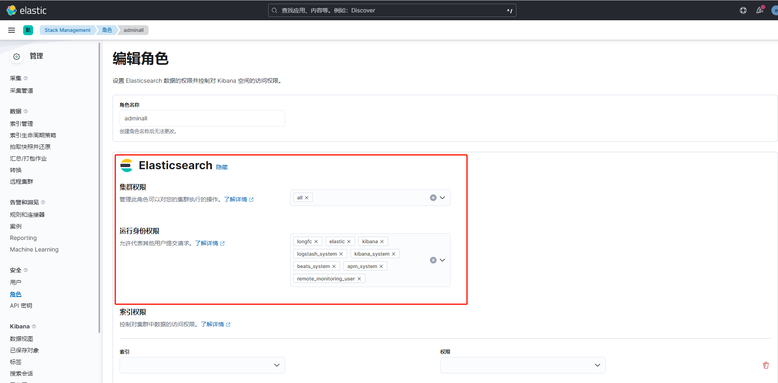Click the help icon beside 告警和洞见

point(43,202)
